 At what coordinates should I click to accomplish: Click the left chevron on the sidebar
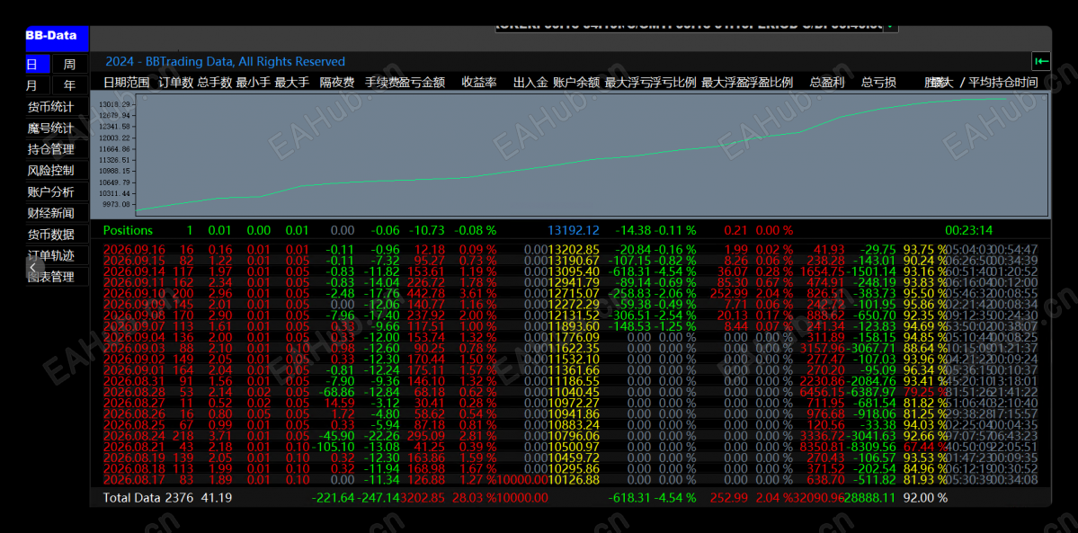[32, 267]
